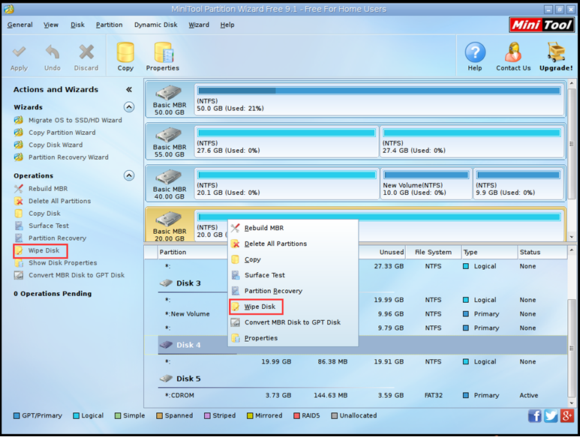Click the Apply checkmark toolbar icon
This screenshot has height=437, width=580.
click(19, 52)
